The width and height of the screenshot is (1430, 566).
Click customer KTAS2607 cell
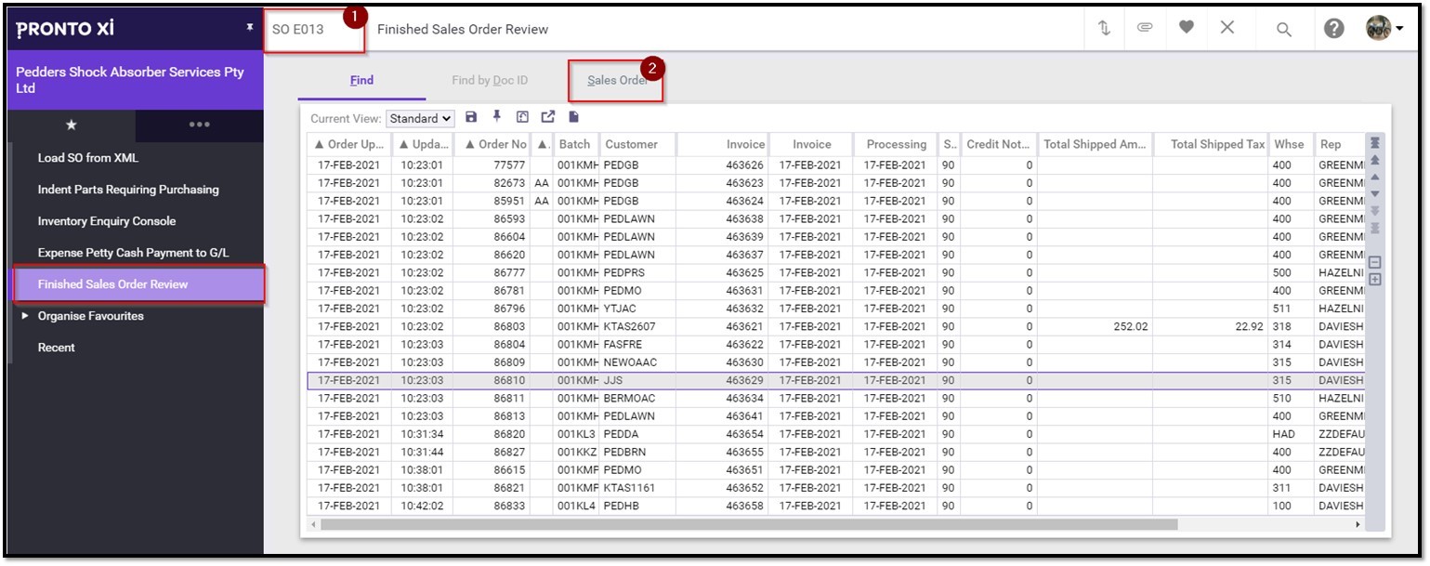637,327
